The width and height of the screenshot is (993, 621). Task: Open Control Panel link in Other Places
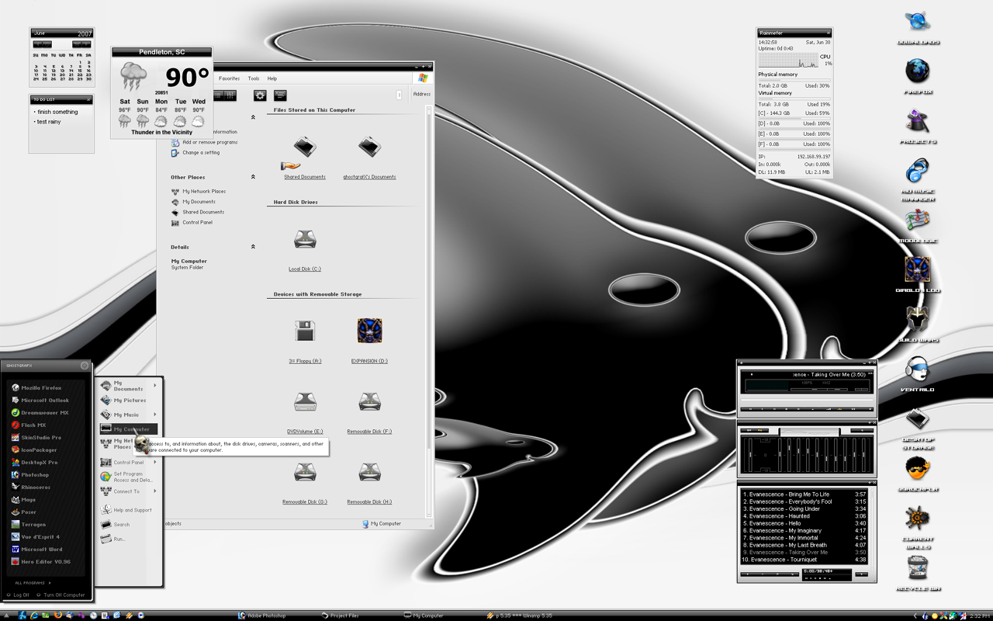pos(192,223)
